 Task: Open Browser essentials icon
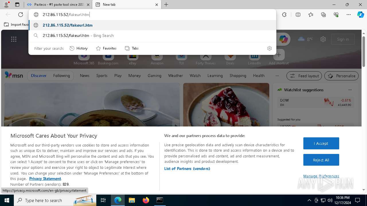(336, 15)
